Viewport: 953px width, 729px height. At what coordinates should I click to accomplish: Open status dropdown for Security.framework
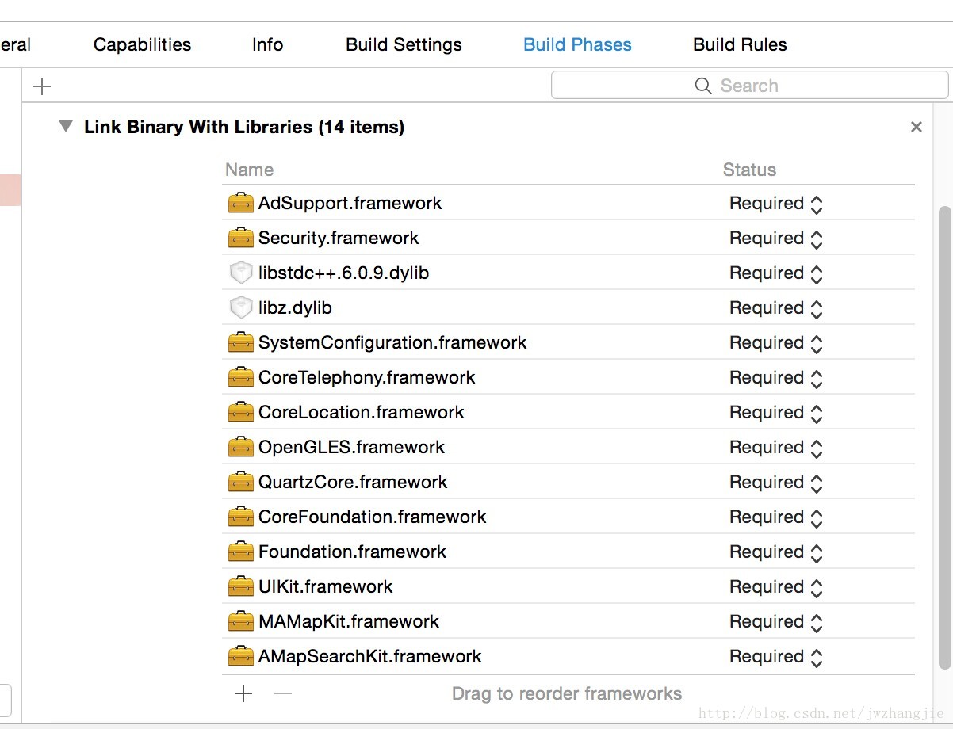(776, 239)
